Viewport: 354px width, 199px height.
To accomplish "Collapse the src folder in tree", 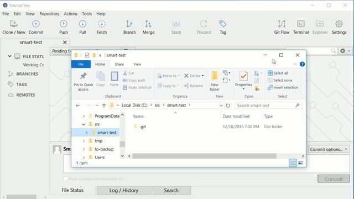I will [84, 124].
